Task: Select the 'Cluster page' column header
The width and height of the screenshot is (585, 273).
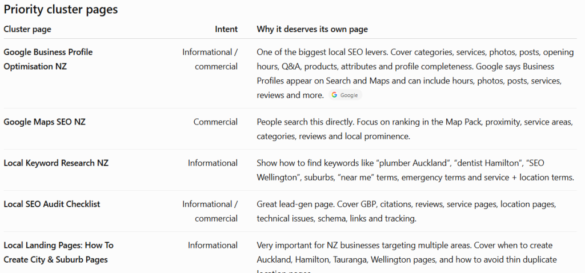Action: coord(27,29)
